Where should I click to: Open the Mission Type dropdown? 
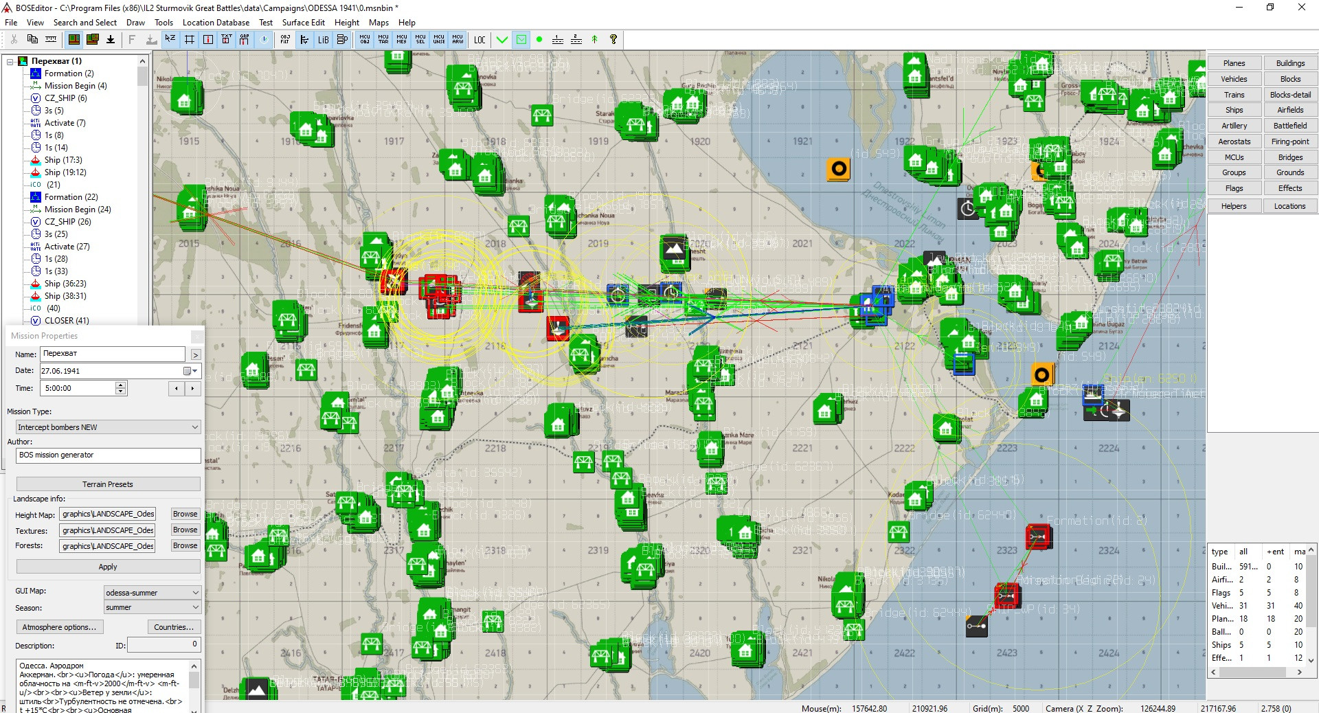[108, 427]
